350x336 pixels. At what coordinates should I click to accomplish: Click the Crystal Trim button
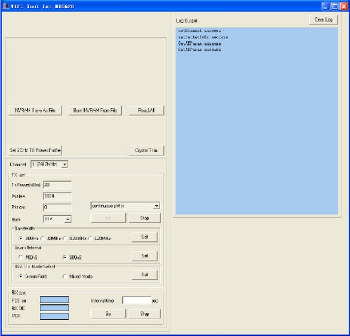point(146,150)
